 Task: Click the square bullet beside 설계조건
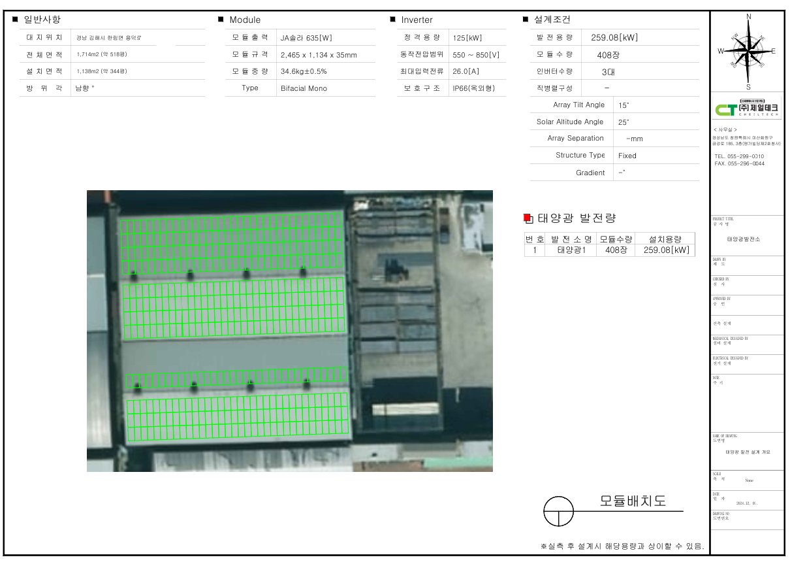tap(526, 20)
